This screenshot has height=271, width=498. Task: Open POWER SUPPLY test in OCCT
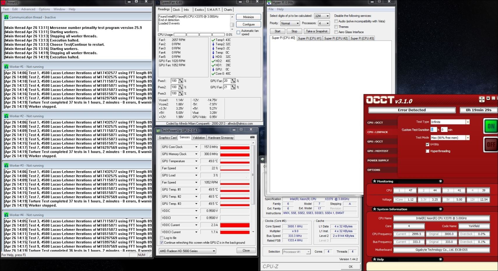tap(378, 160)
